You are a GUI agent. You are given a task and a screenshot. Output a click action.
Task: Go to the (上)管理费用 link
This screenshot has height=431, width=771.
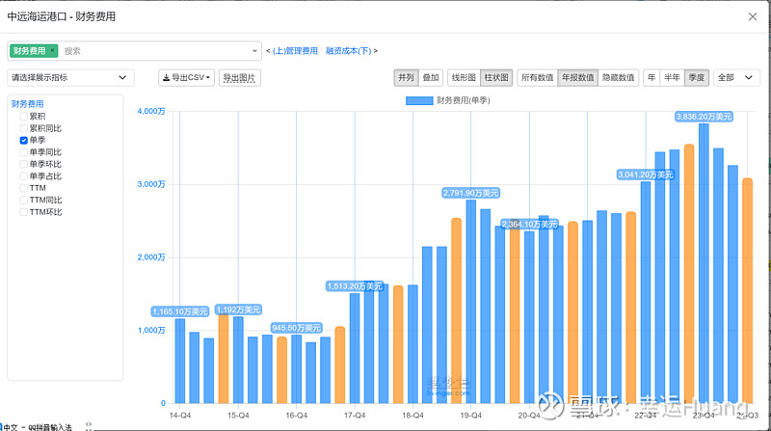pos(295,51)
